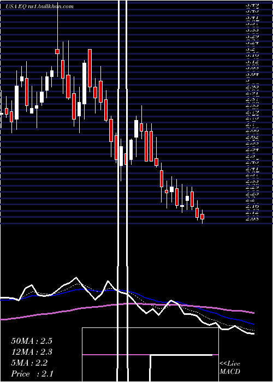Click the 2.12 price axis label
Image resolution: width=273 pixels, height=382 pixels.
point(252,212)
